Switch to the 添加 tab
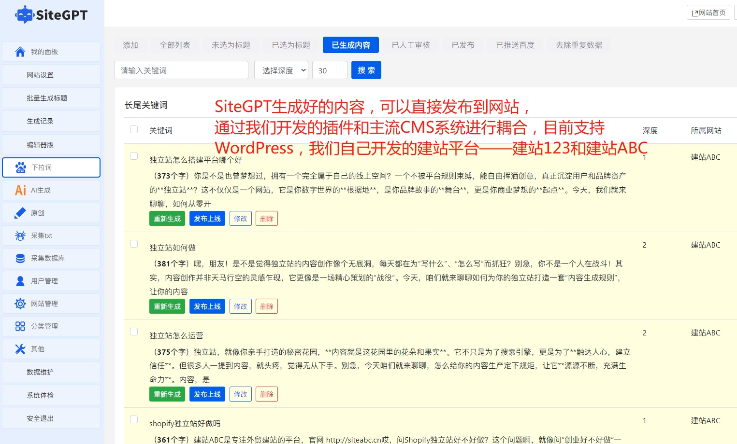The height and width of the screenshot is (444, 737). pos(130,45)
